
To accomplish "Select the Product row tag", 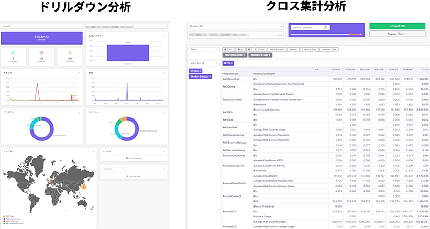I will point(196,70).
